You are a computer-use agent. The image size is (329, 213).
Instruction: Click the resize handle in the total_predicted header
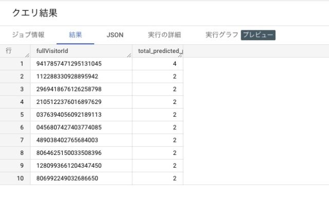pyautogui.click(x=180, y=55)
